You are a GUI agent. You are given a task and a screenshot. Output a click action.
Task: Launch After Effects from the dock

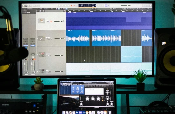pyautogui.click(x=80, y=112)
